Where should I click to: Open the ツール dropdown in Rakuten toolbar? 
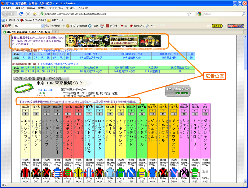pos(151,26)
